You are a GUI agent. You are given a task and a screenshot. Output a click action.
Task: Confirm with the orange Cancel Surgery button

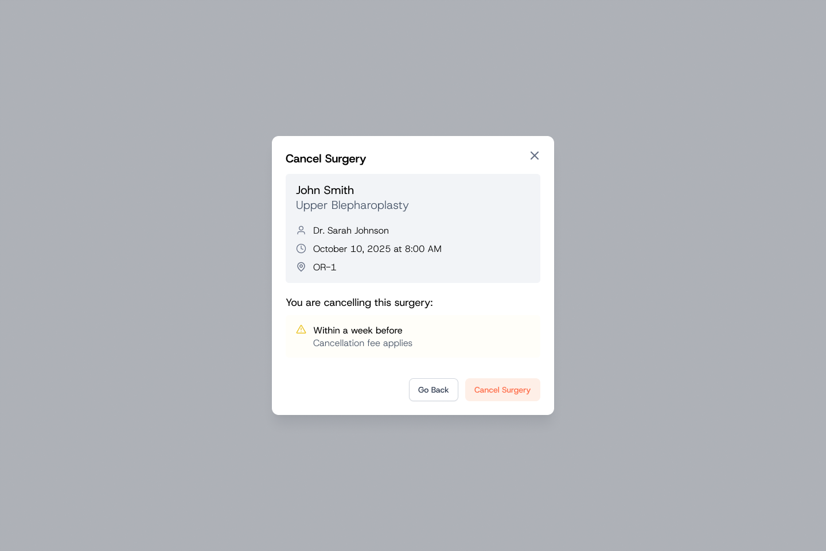coord(502,390)
